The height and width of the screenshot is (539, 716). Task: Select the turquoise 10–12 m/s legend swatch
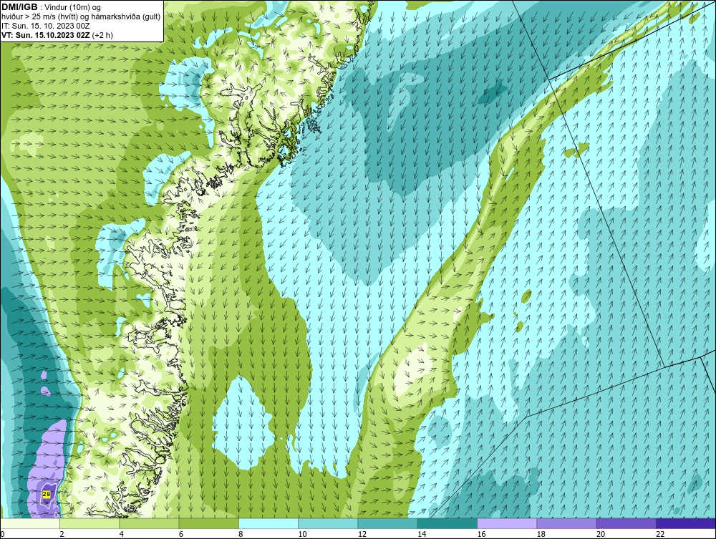[328, 523]
